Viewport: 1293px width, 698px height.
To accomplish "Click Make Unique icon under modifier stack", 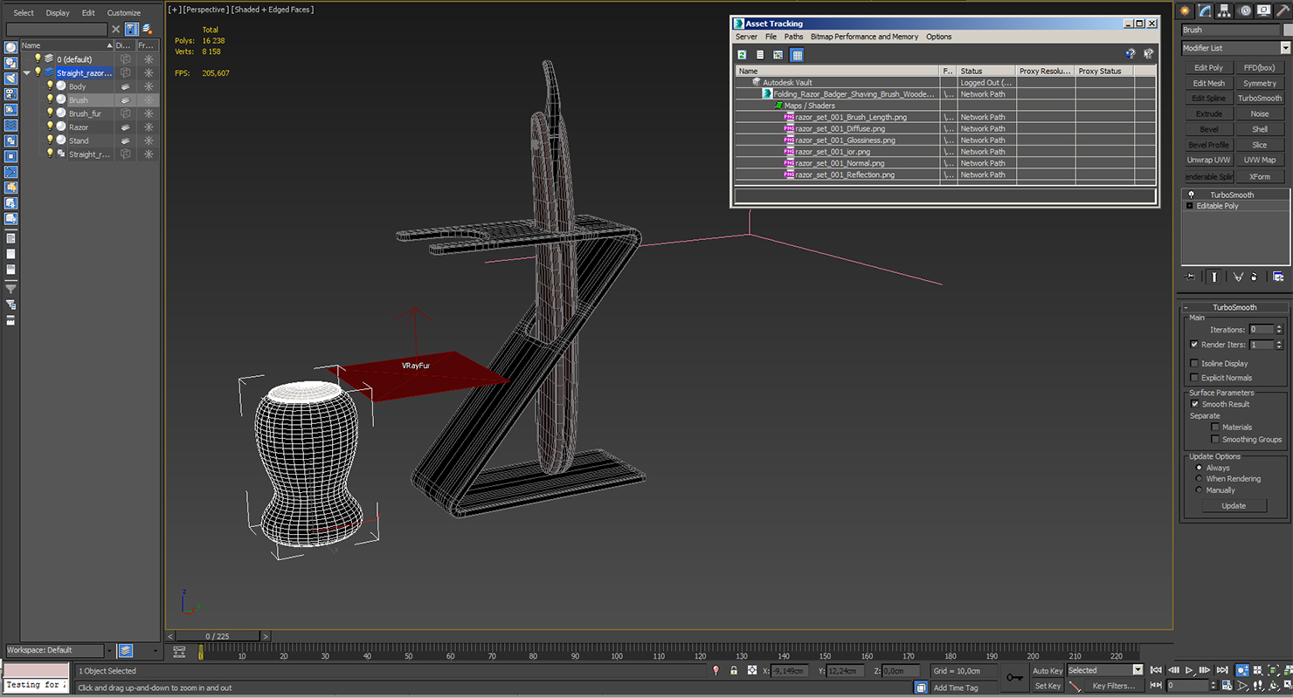I will pos(1238,277).
